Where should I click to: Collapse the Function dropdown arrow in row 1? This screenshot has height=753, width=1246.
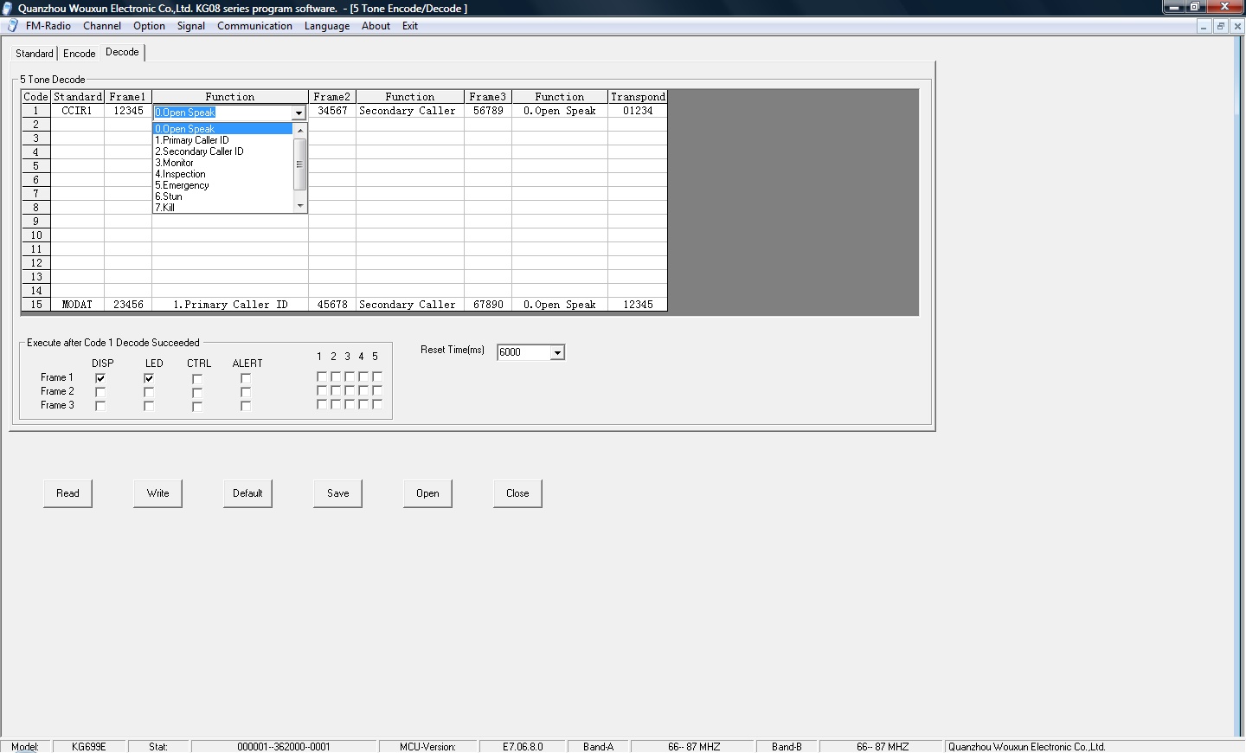pyautogui.click(x=299, y=113)
